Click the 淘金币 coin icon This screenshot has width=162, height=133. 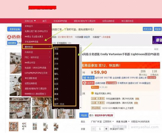click(92, 93)
